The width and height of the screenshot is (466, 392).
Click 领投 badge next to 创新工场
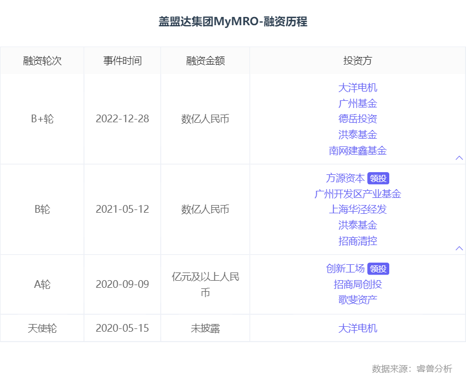[x=378, y=269]
